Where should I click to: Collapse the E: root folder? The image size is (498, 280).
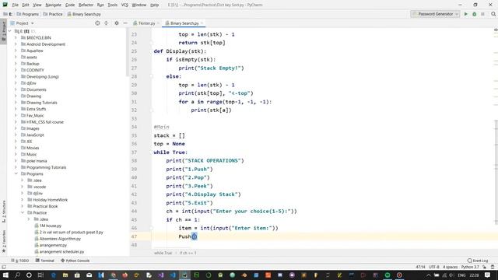[10, 31]
